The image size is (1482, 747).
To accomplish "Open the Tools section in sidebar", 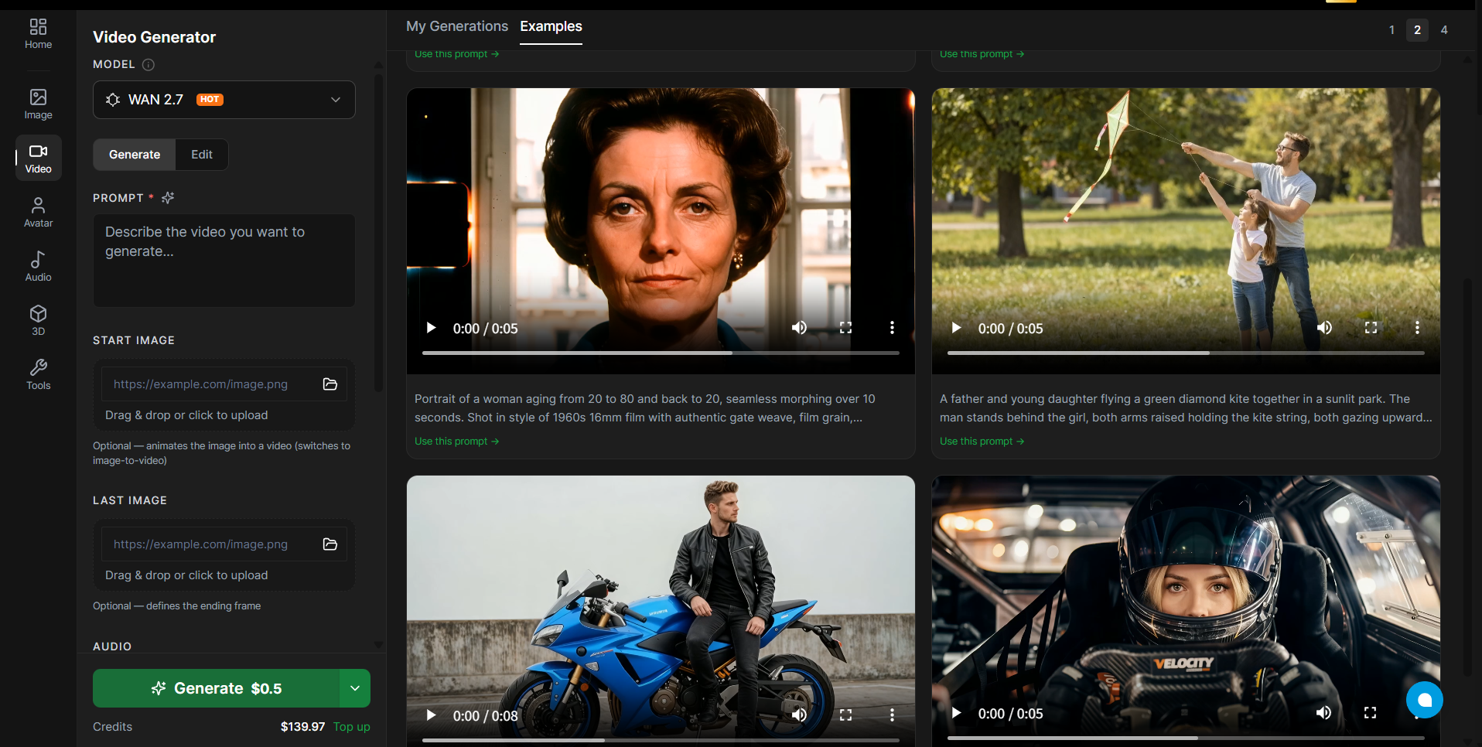I will [x=38, y=374].
